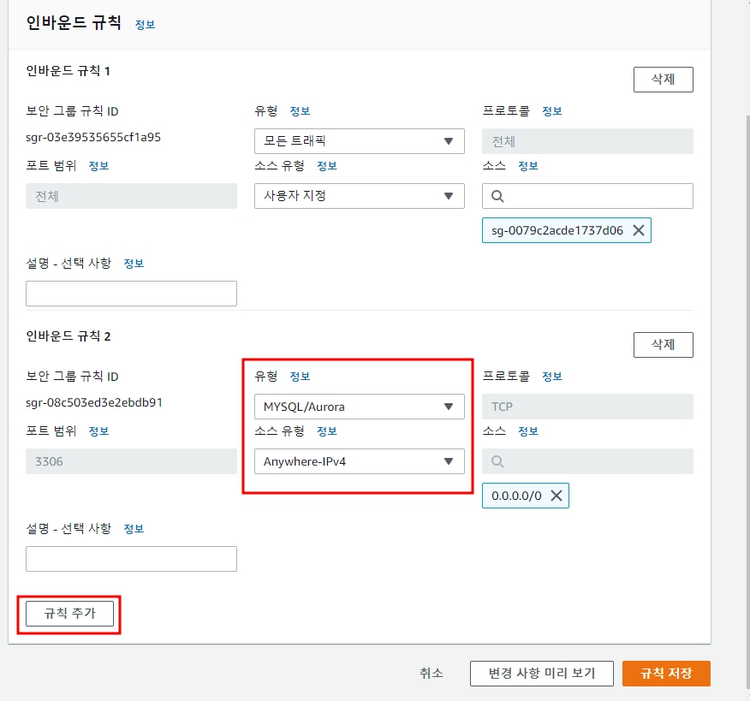
Task: Open 정보 link next to 인바운드 규칙 heading
Action: [145, 24]
